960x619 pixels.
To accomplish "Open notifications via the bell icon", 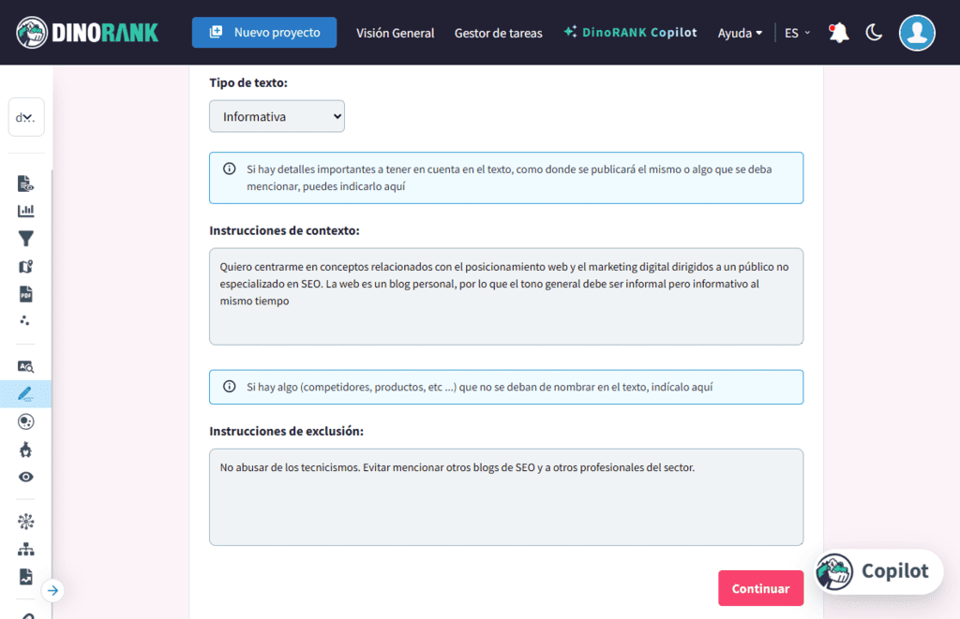I will click(x=837, y=32).
